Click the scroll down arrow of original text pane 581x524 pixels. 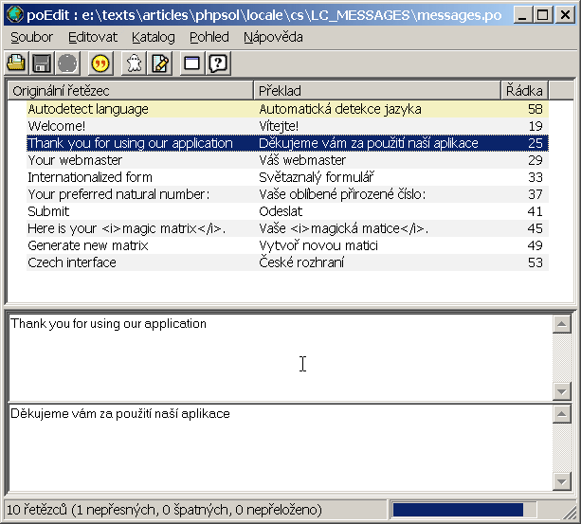pyautogui.click(x=562, y=391)
